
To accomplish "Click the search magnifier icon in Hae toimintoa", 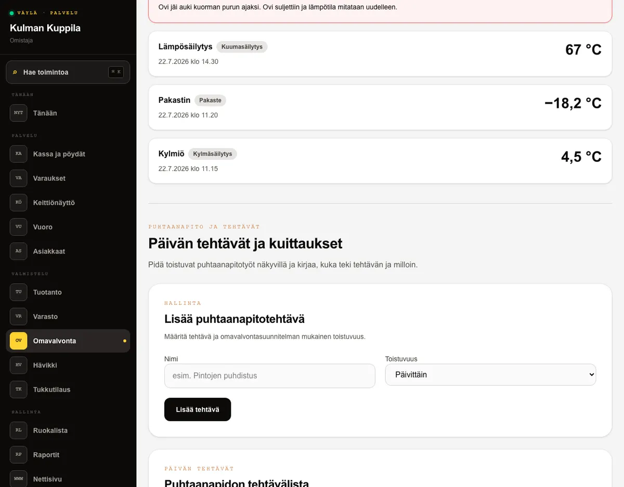I will tap(15, 72).
